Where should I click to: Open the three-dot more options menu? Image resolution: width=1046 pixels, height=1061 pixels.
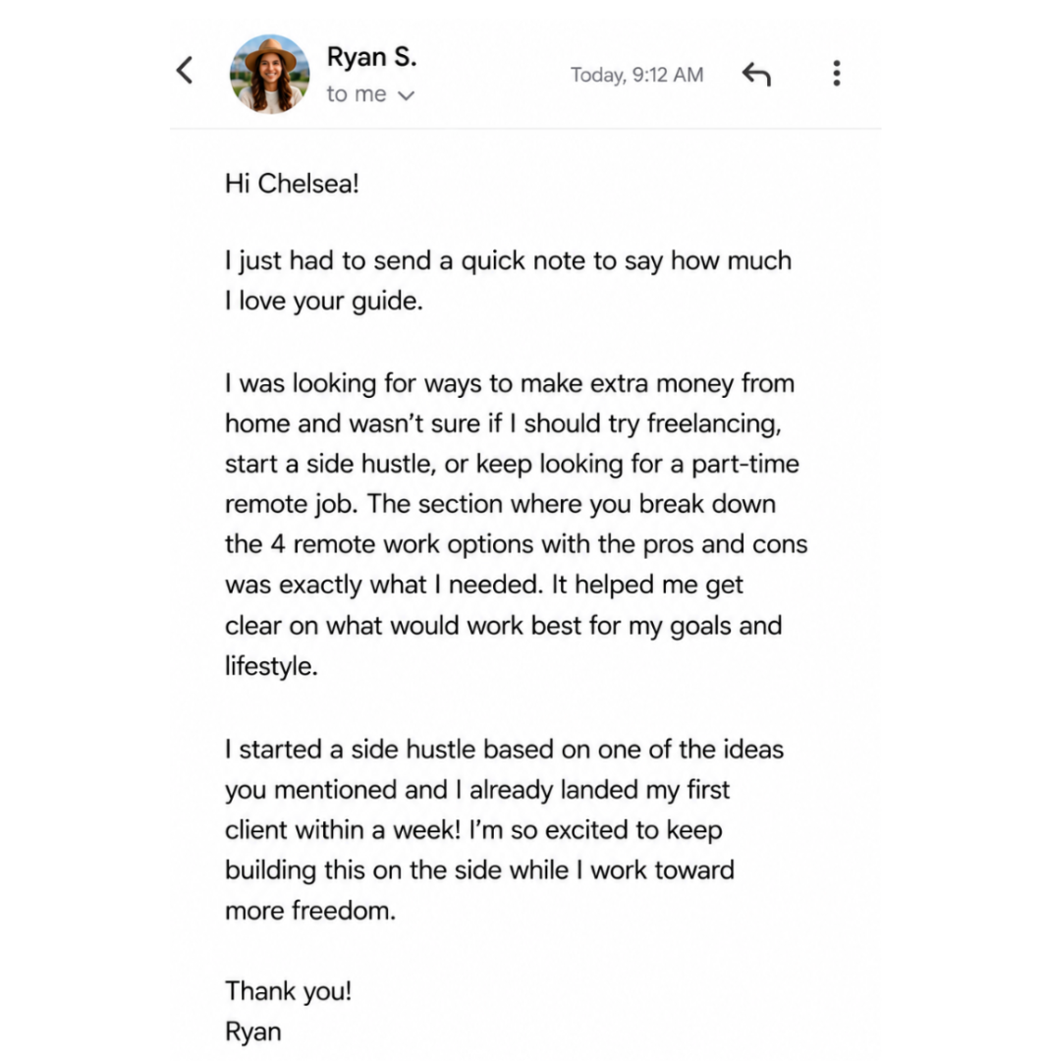(x=837, y=73)
